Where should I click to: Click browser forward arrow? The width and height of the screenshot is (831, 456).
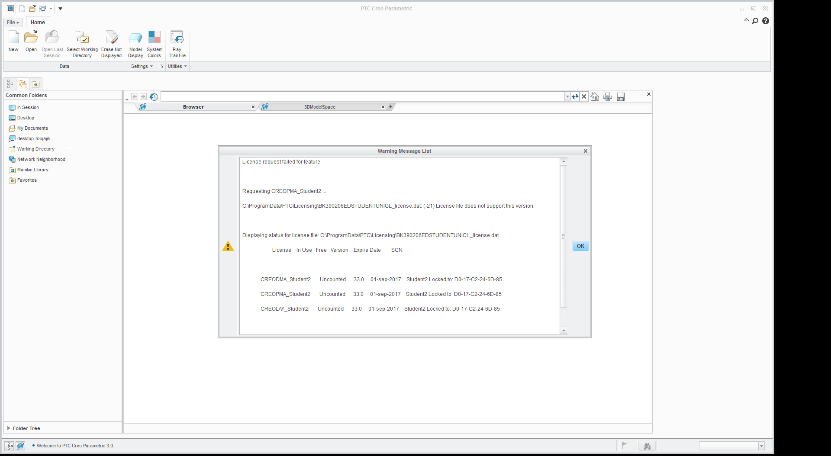(x=143, y=96)
